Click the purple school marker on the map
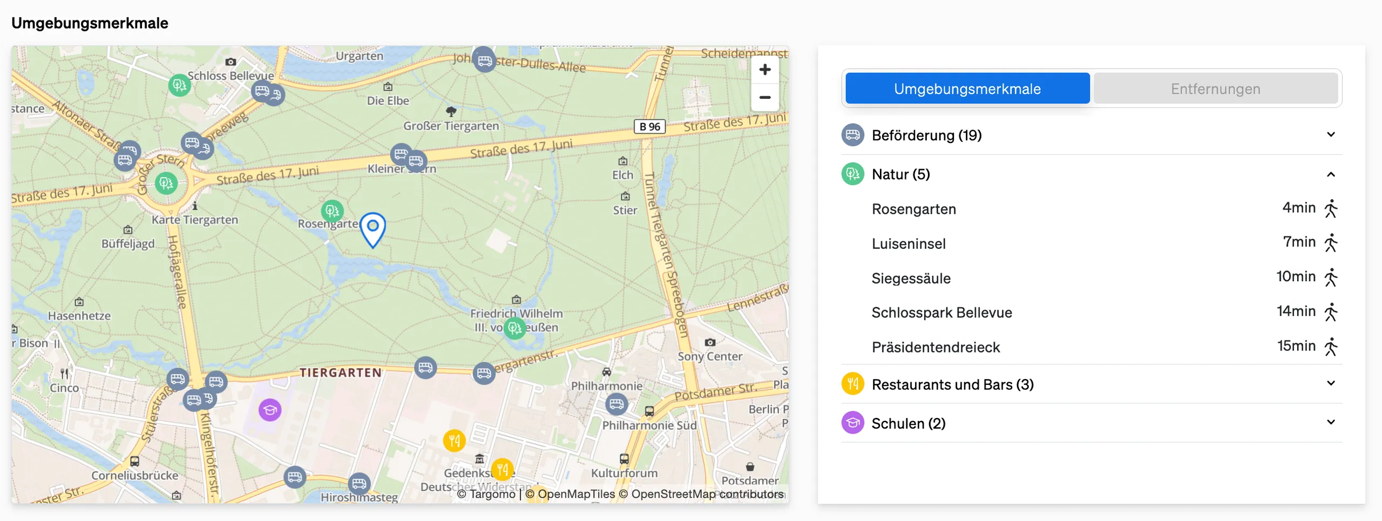The height and width of the screenshot is (521, 1382). click(270, 410)
